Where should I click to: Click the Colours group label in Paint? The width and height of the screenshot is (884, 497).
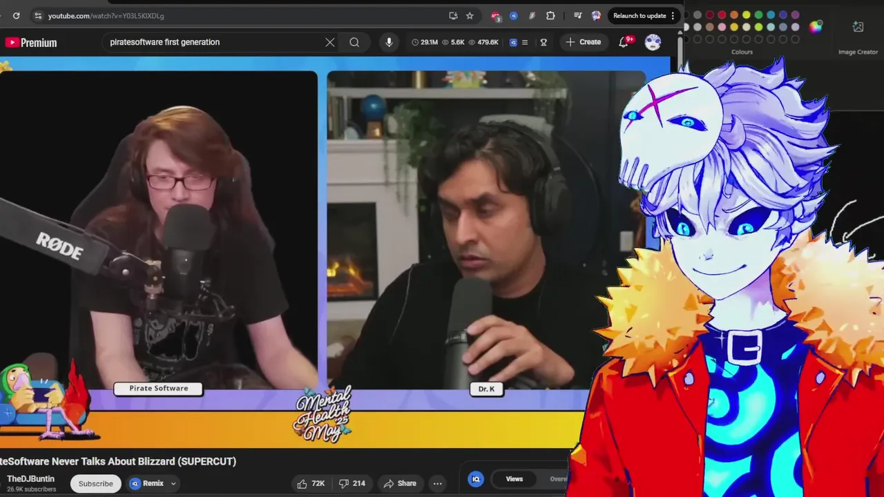click(742, 52)
